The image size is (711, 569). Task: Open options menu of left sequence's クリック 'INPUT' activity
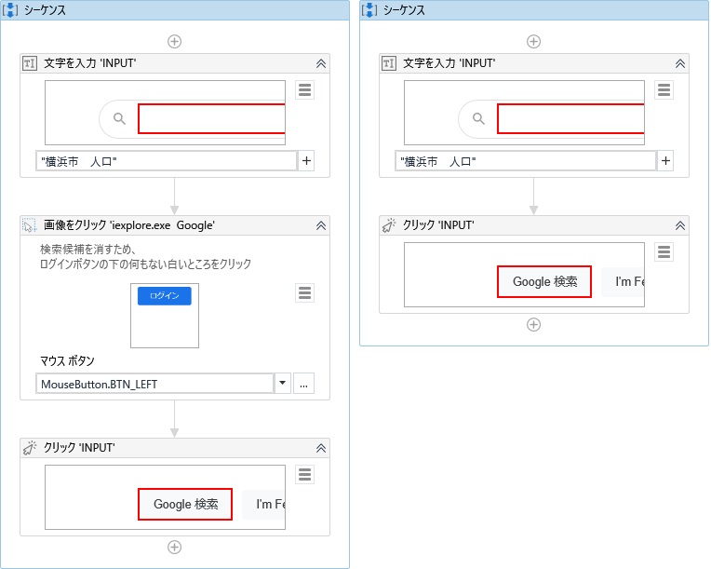(x=304, y=475)
